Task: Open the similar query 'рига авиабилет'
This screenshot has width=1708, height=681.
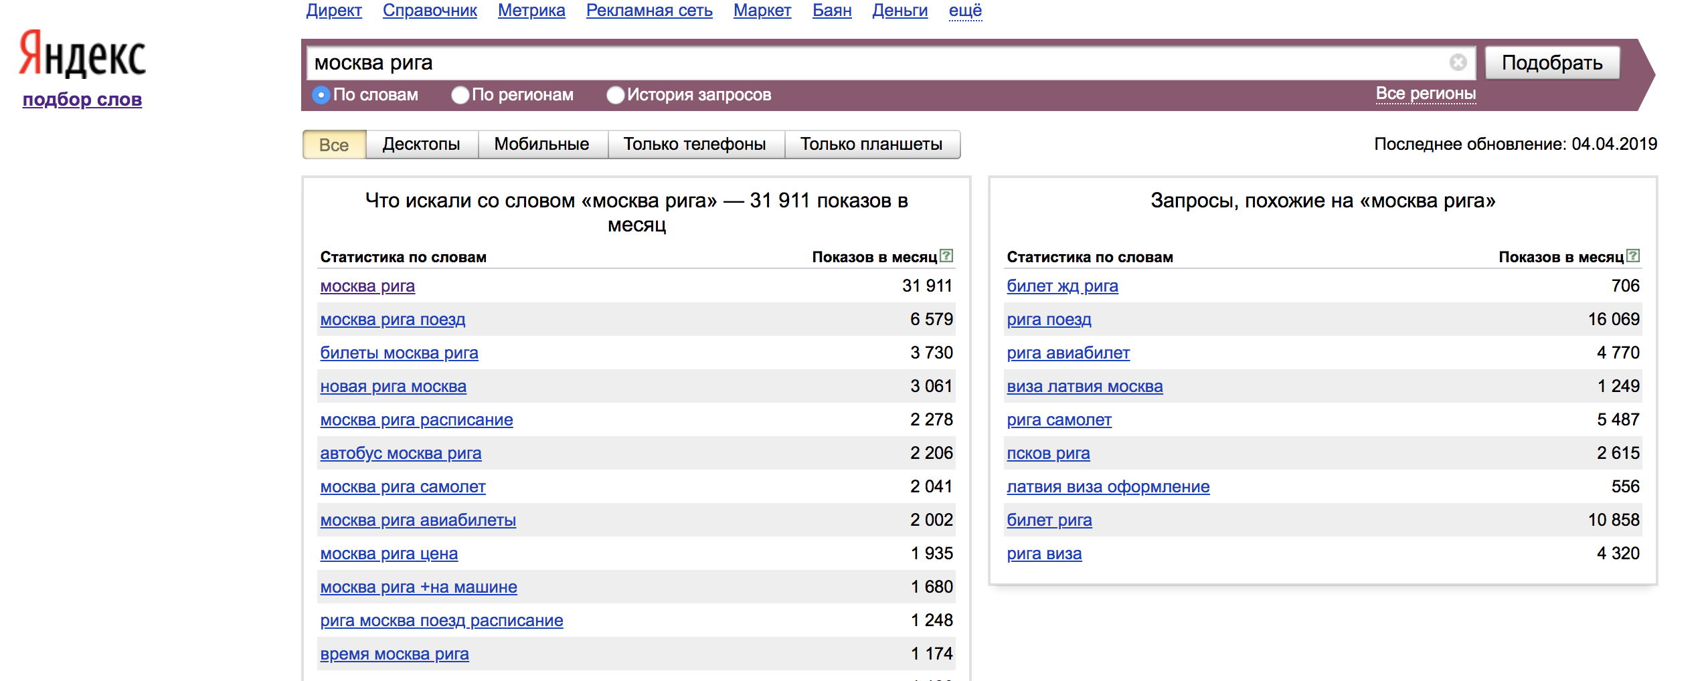Action: (x=1068, y=353)
